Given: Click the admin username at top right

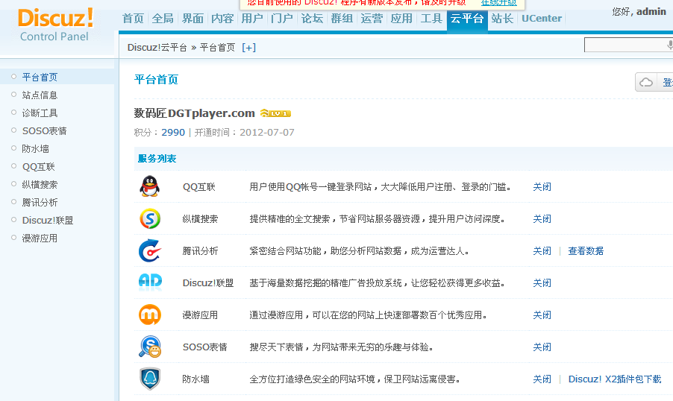Looking at the screenshot, I should pyautogui.click(x=651, y=12).
